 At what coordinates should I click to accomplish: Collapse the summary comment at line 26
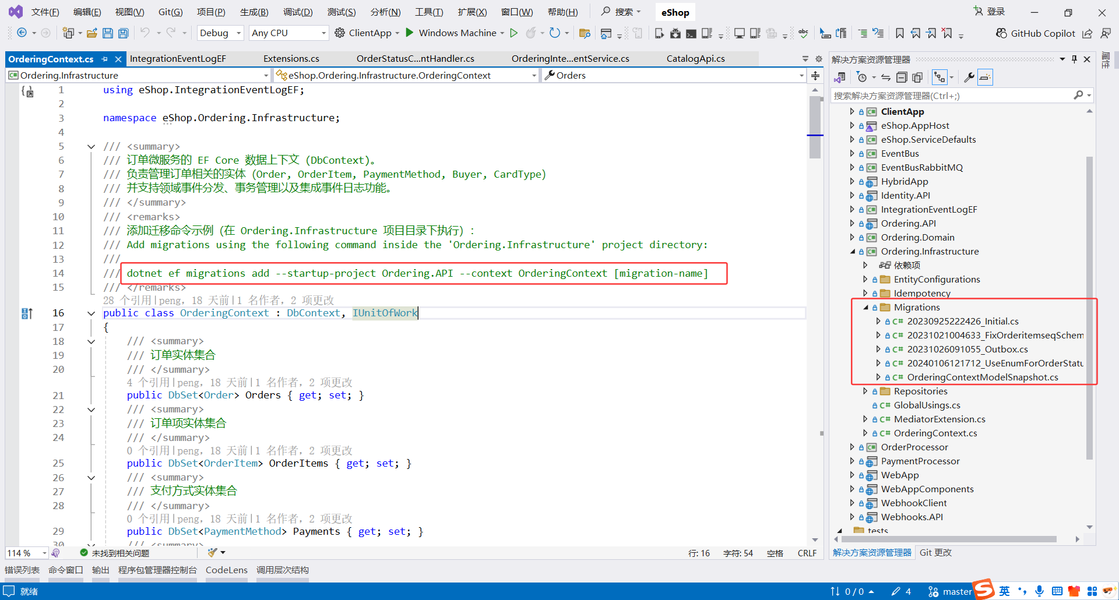tap(91, 478)
